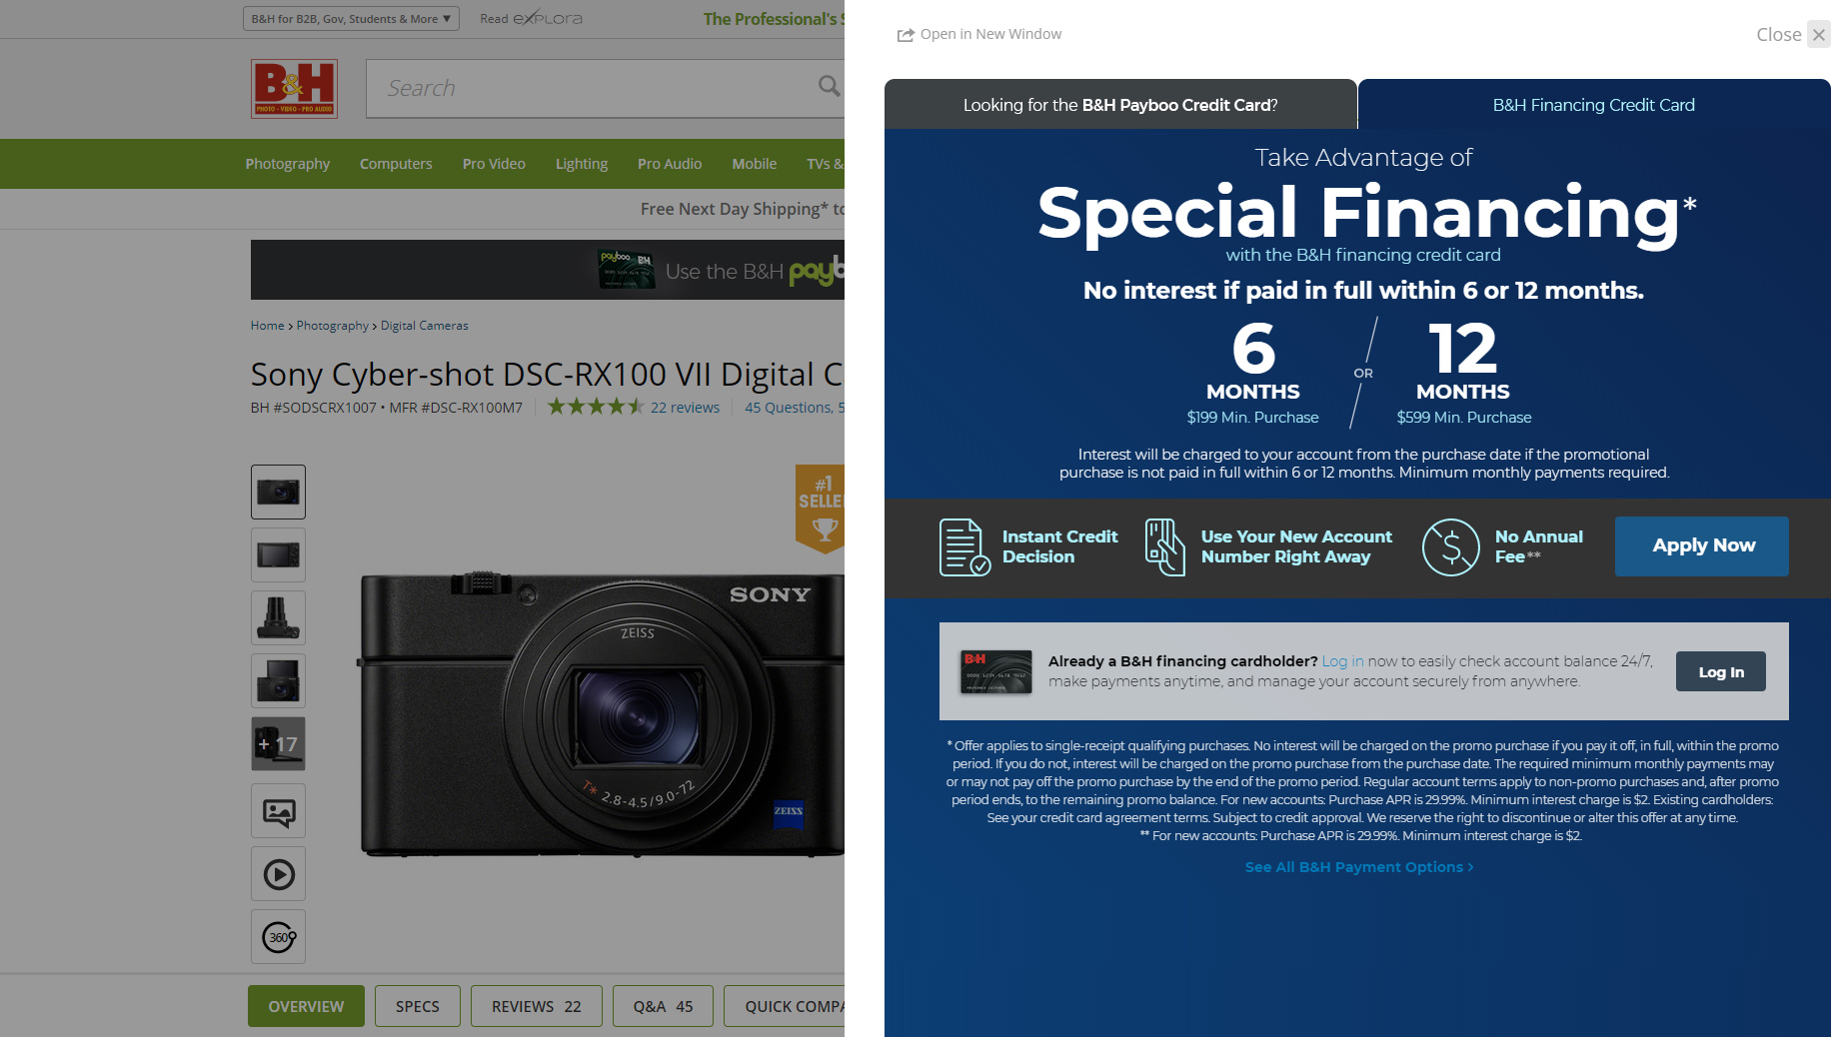Click the main Sony camera product image
Screen dimensions: 1841x1037
pyautogui.click(x=600, y=713)
